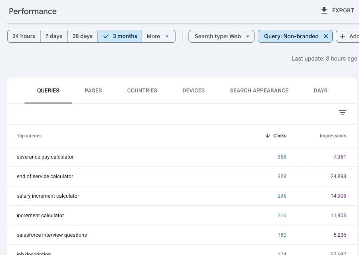
Task: Switch to the Countries tab
Action: coord(142,90)
